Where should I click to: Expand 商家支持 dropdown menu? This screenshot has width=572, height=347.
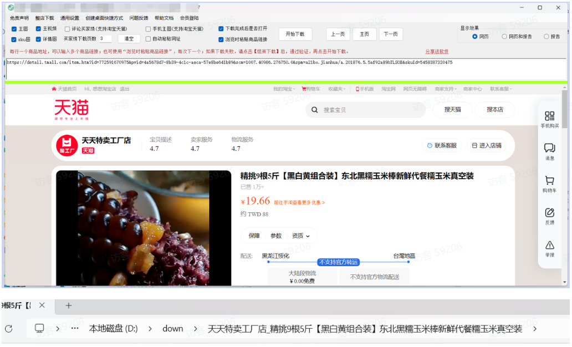point(446,89)
